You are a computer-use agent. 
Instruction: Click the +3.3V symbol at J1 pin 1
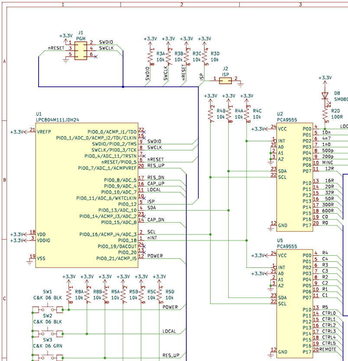coord(66,38)
